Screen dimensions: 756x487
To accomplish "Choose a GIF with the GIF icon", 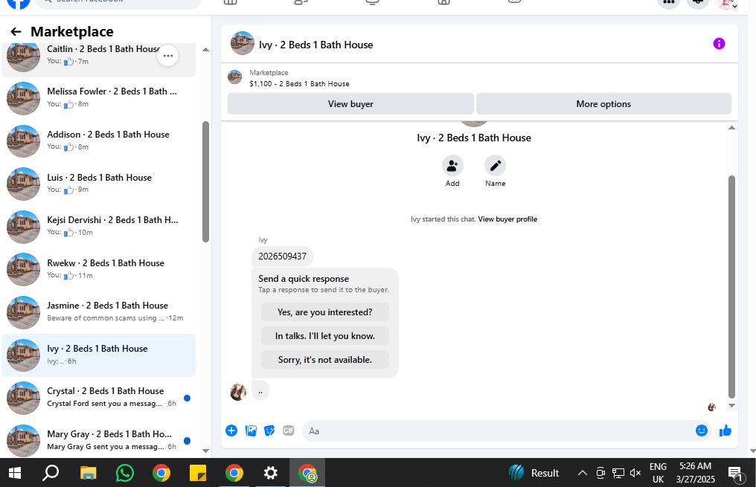I will point(288,430).
